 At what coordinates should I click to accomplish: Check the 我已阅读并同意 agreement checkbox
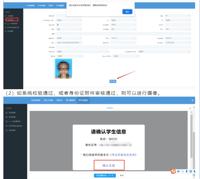pos(81,155)
